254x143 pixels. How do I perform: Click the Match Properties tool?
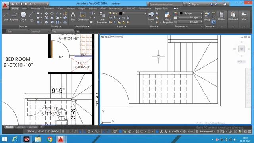[167, 17]
